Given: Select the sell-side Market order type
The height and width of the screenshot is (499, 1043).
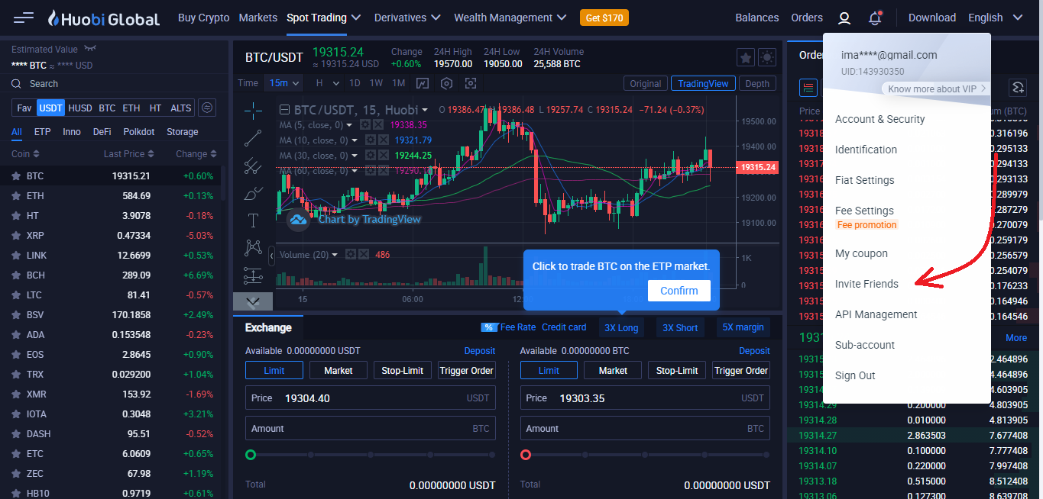Looking at the screenshot, I should [613, 370].
